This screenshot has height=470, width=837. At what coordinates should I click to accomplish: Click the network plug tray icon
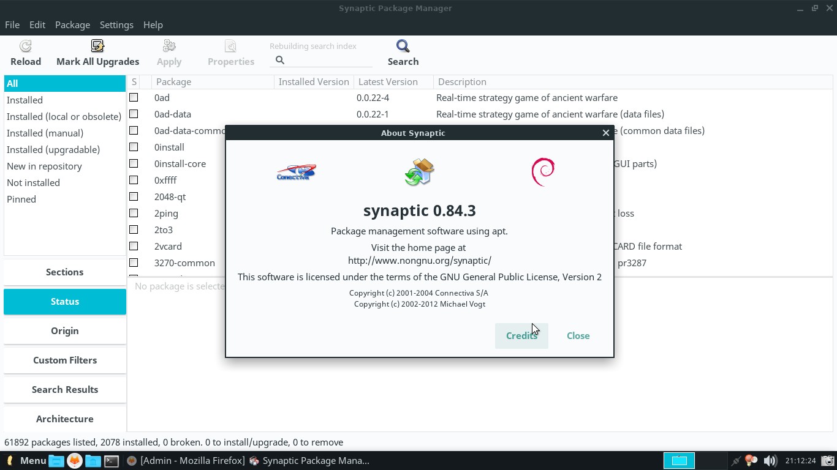(736, 461)
